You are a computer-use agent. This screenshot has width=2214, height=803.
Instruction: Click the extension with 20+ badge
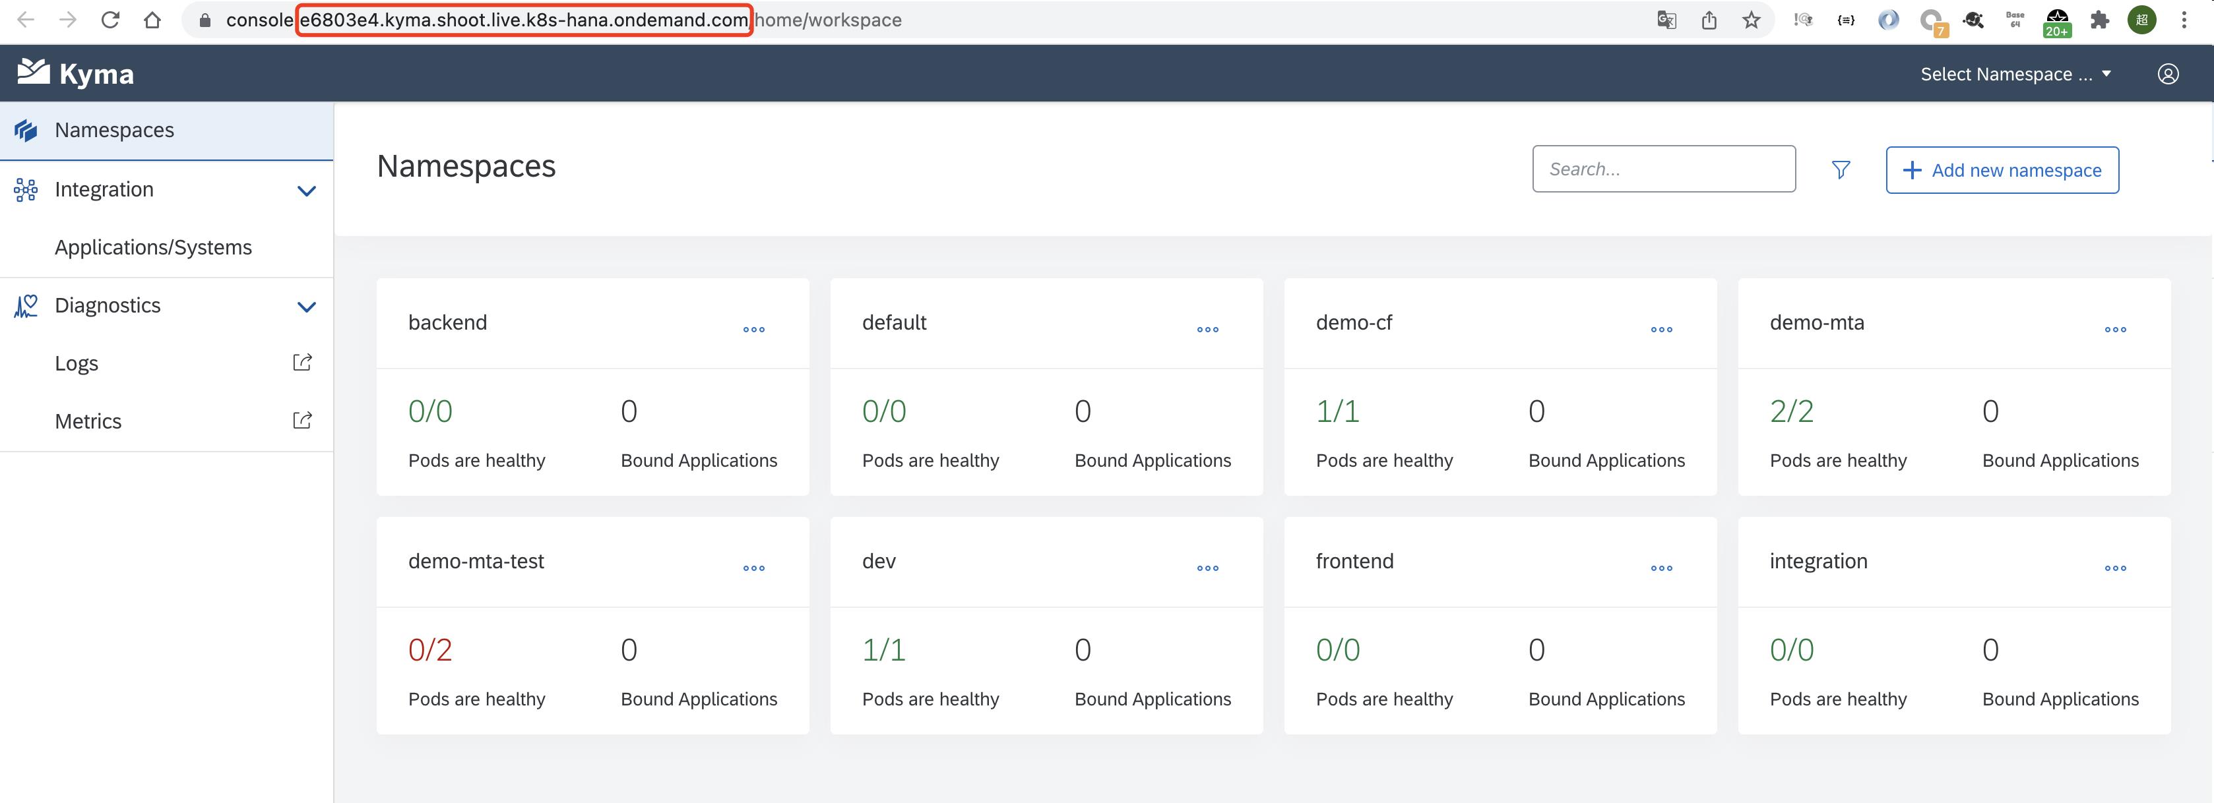pyautogui.click(x=2058, y=22)
